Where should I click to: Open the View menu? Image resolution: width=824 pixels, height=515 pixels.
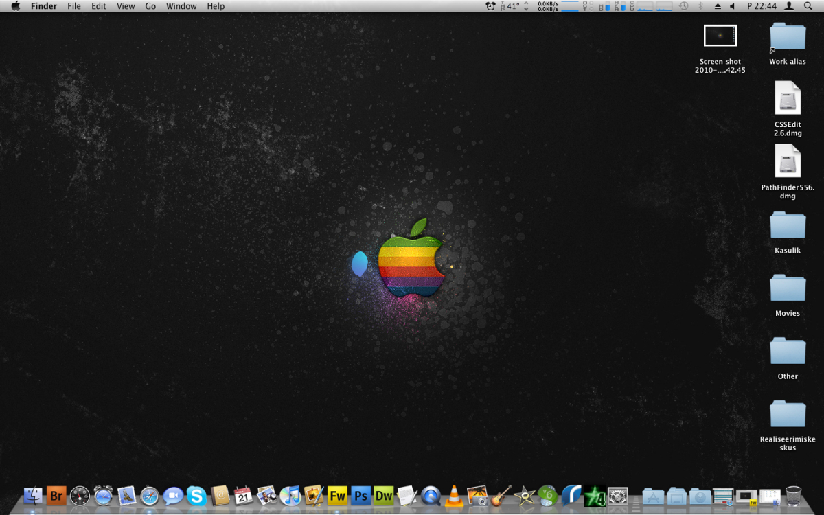pyautogui.click(x=126, y=6)
